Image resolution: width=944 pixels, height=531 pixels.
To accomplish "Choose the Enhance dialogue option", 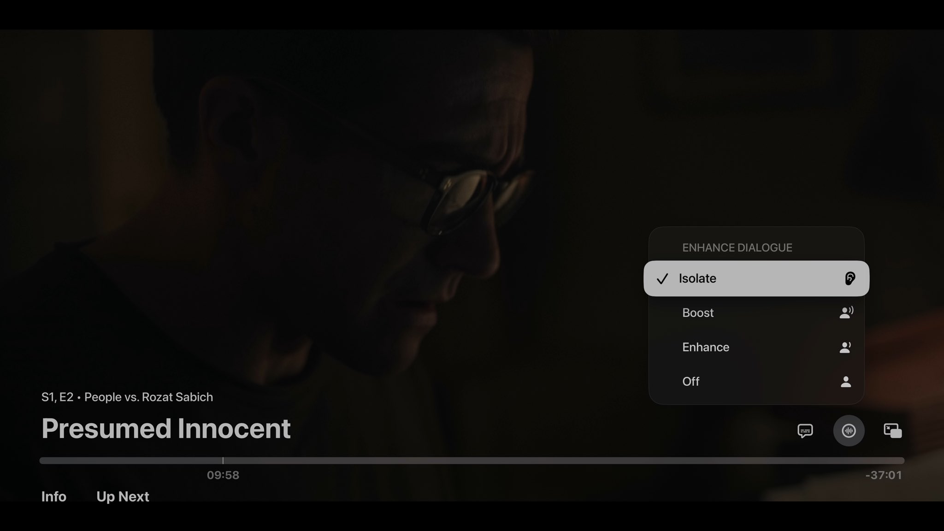I will 756,347.
